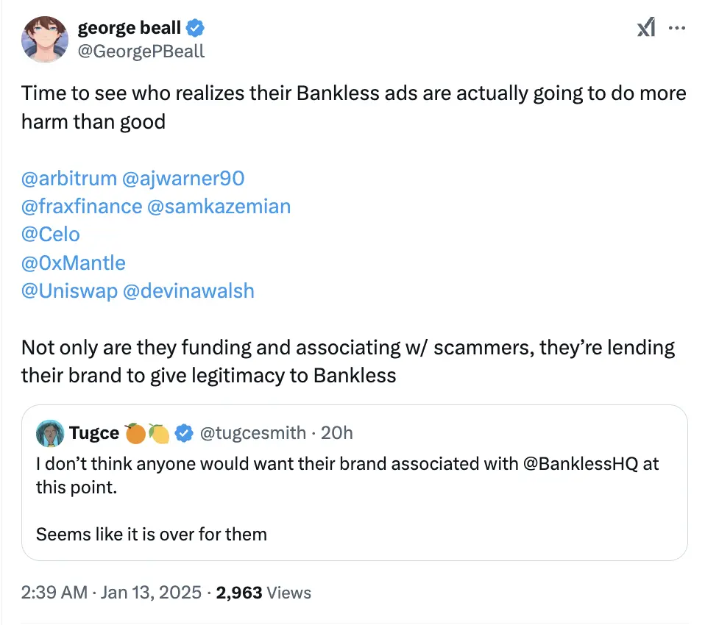
Task: Open the @Uniswap mention
Action: (69, 290)
